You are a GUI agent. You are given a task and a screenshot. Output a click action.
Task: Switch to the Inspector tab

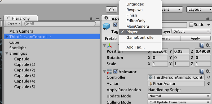[x=111, y=18]
